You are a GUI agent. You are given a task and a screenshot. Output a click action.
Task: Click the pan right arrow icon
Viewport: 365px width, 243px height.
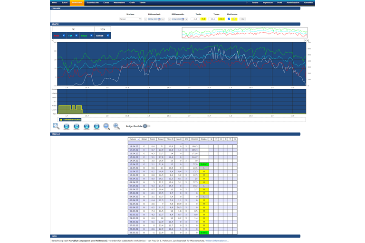77,126
